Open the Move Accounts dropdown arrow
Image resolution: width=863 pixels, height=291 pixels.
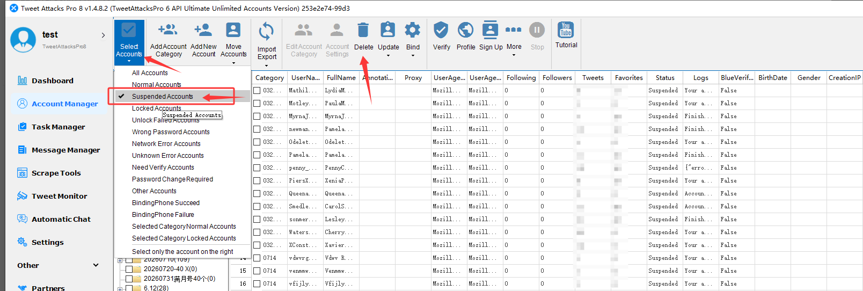tap(233, 63)
